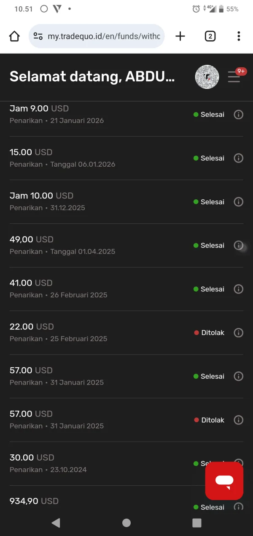View site settings icon in address bar
This screenshot has height=536, width=253.
point(38,36)
